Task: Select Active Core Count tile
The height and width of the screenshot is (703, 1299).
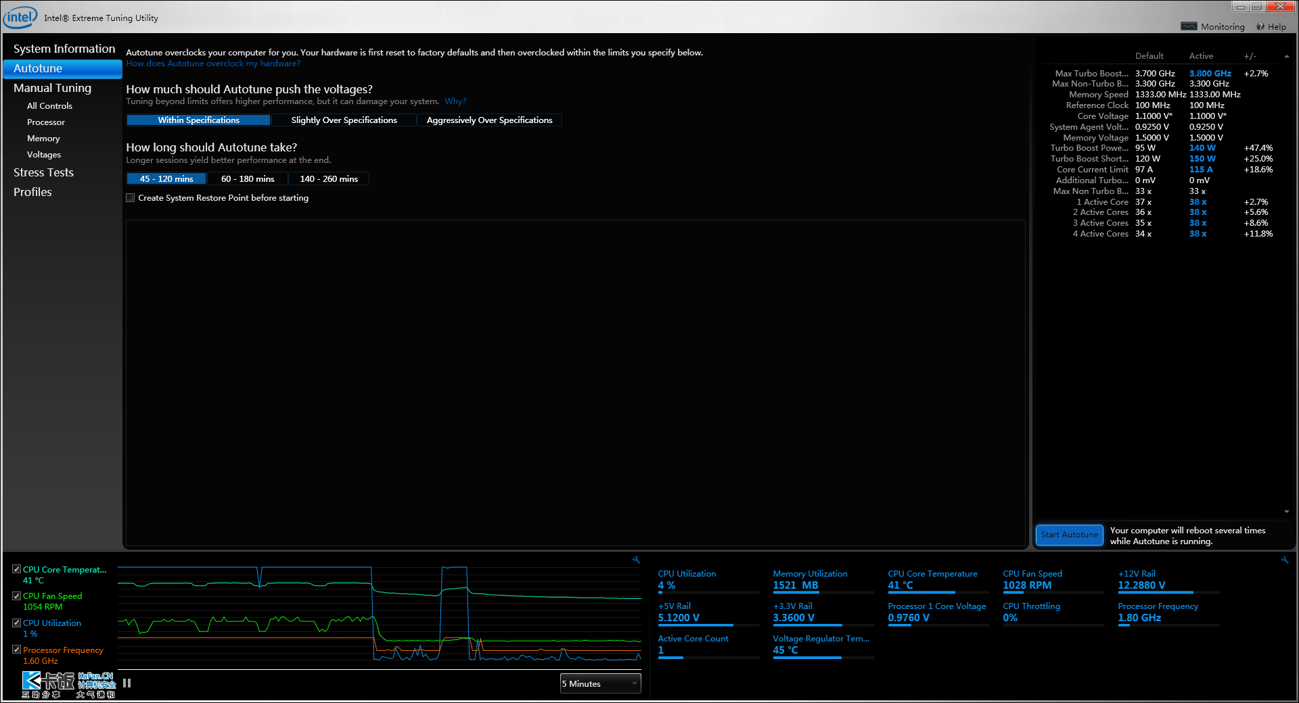Action: (x=708, y=646)
